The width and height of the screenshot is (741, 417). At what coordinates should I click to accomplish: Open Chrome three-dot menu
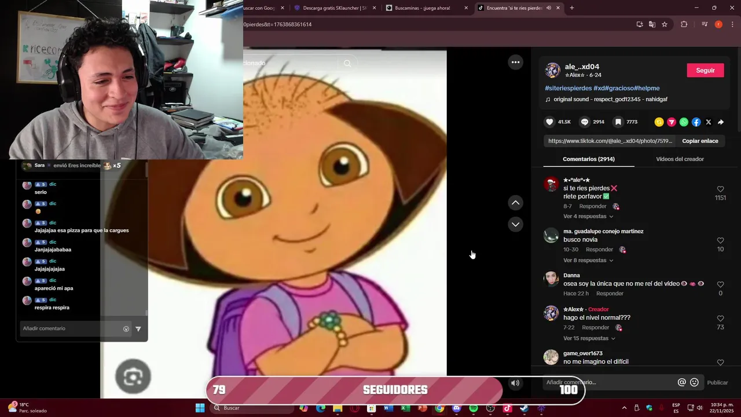point(732,24)
